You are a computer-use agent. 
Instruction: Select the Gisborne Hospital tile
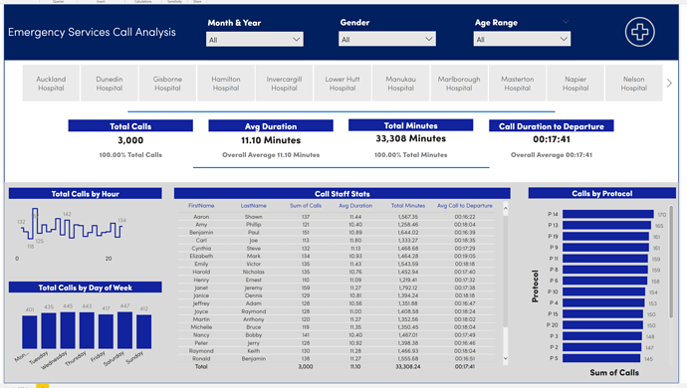pos(167,84)
